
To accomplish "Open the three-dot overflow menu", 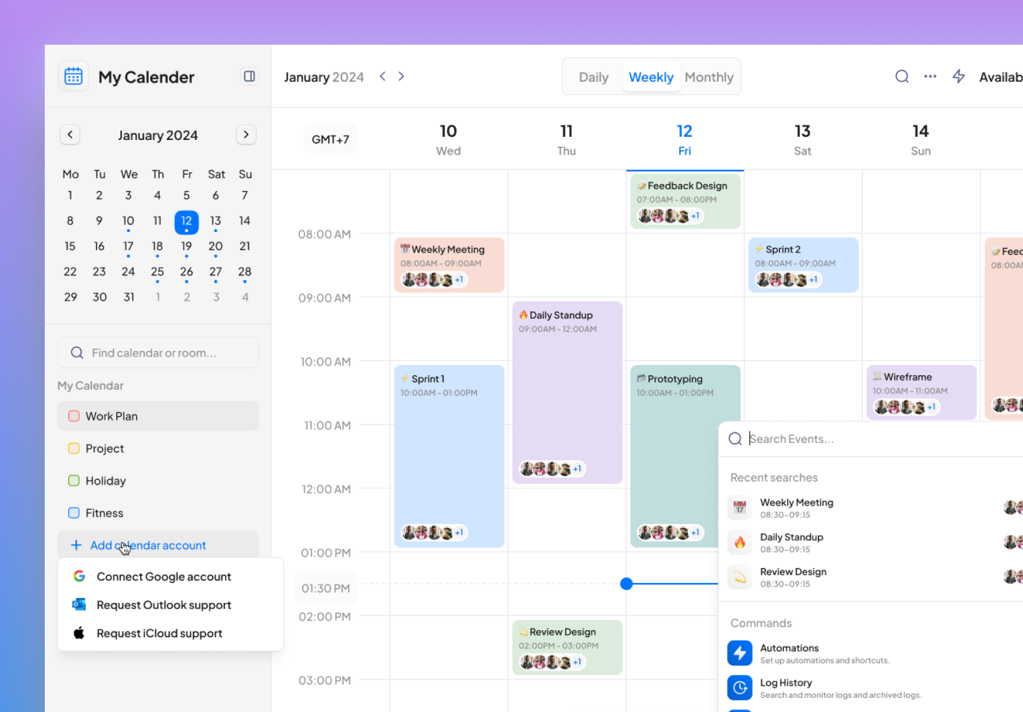I will point(930,76).
